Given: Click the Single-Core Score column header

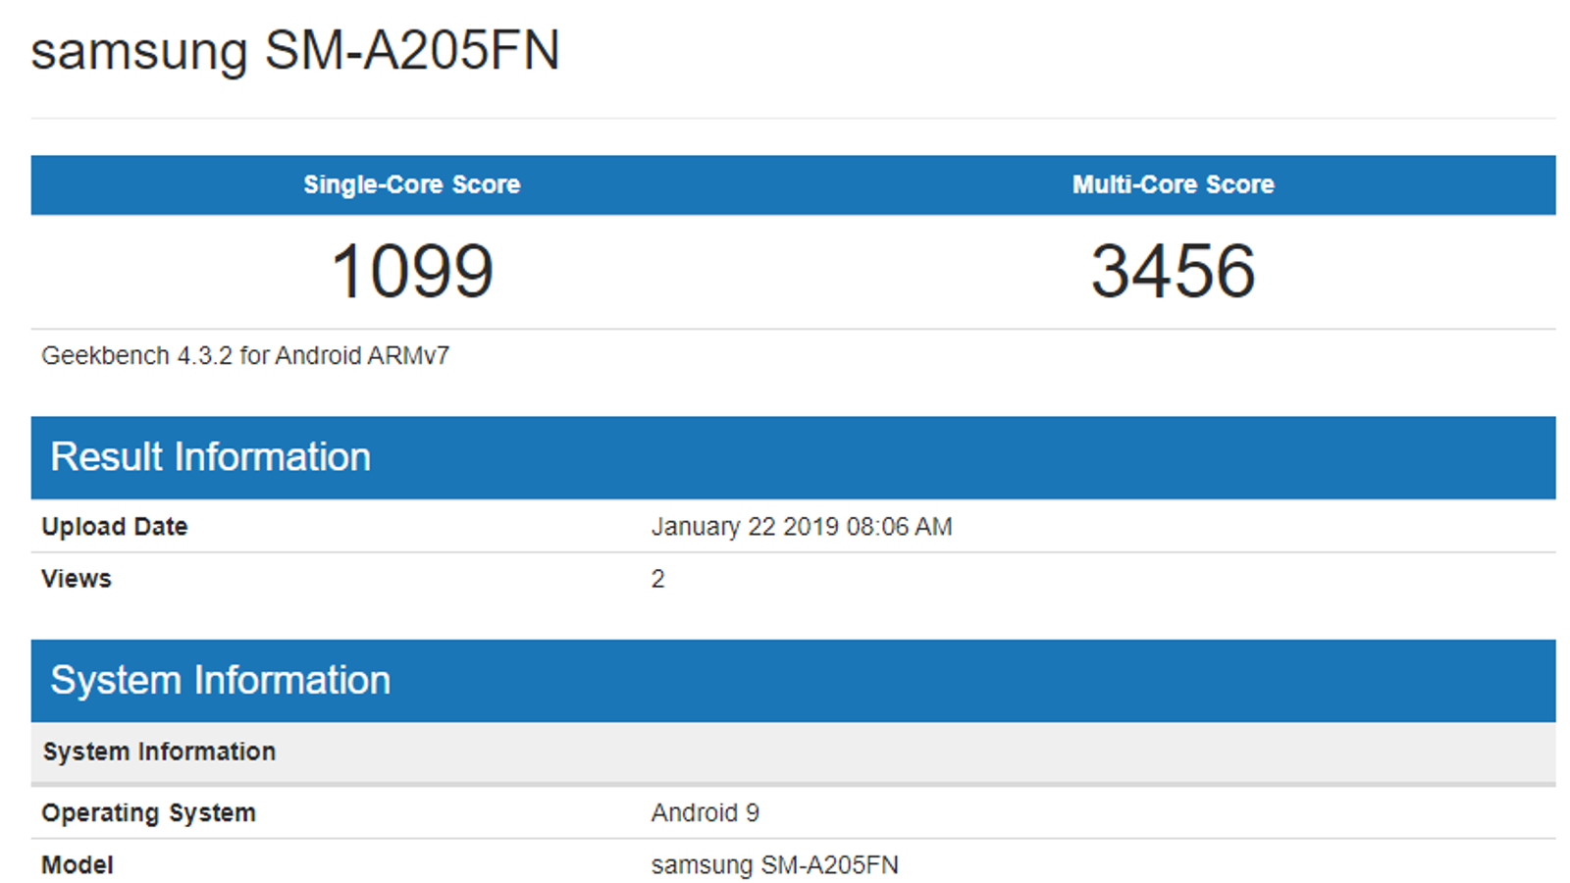Looking at the screenshot, I should click(411, 184).
